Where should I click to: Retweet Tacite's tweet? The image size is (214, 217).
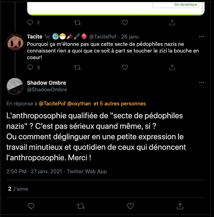(x=78, y=67)
